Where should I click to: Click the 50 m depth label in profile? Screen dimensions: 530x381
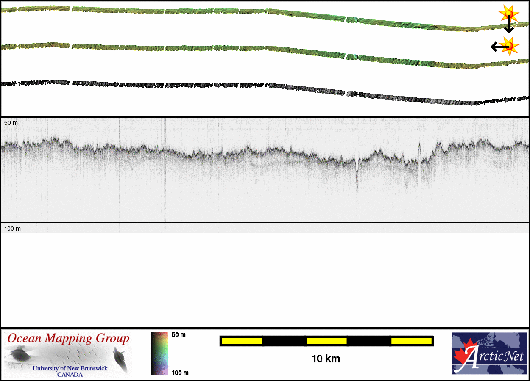11,123
